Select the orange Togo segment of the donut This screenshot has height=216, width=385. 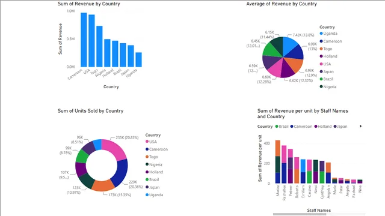pyautogui.click(x=103, y=185)
